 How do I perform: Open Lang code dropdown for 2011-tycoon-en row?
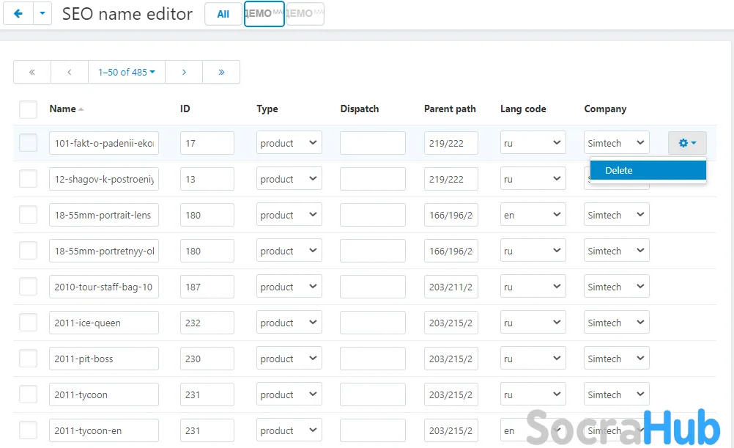tap(533, 430)
